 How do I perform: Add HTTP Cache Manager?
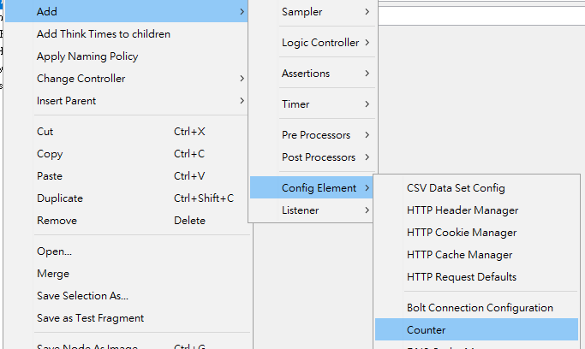[459, 255]
